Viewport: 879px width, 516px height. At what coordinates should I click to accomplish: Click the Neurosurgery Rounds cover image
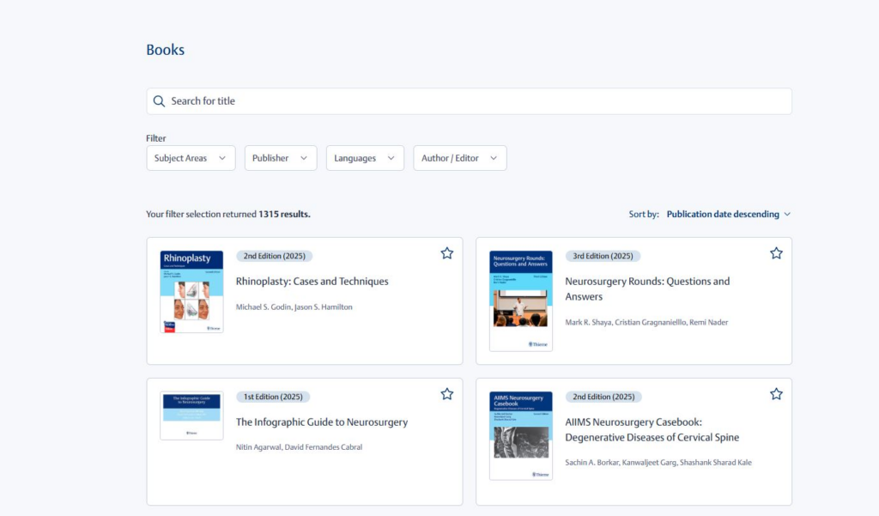coord(521,300)
